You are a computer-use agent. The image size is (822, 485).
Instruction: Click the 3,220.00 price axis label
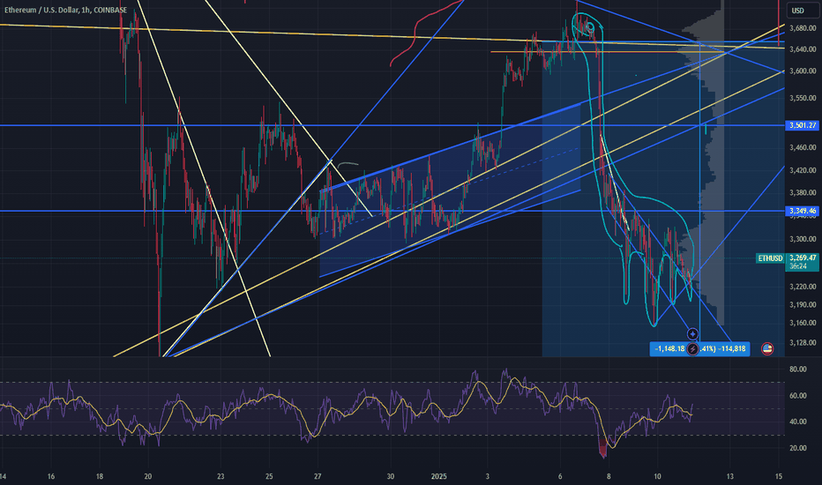(x=803, y=287)
